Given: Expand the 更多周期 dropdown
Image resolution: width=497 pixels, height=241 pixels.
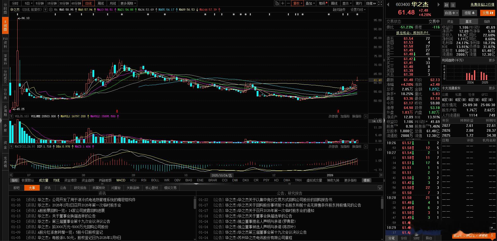Looking at the screenshot, I should pos(128,3).
